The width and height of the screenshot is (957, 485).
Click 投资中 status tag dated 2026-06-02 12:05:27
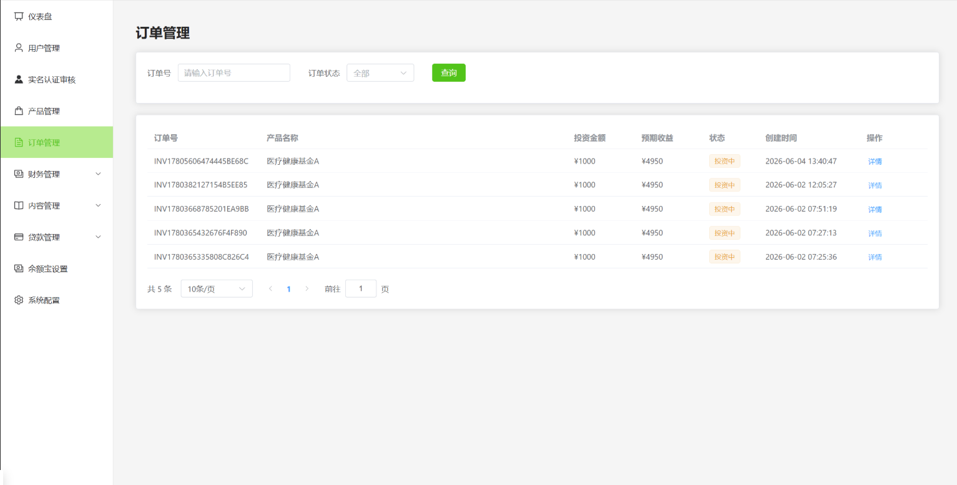pyautogui.click(x=724, y=185)
